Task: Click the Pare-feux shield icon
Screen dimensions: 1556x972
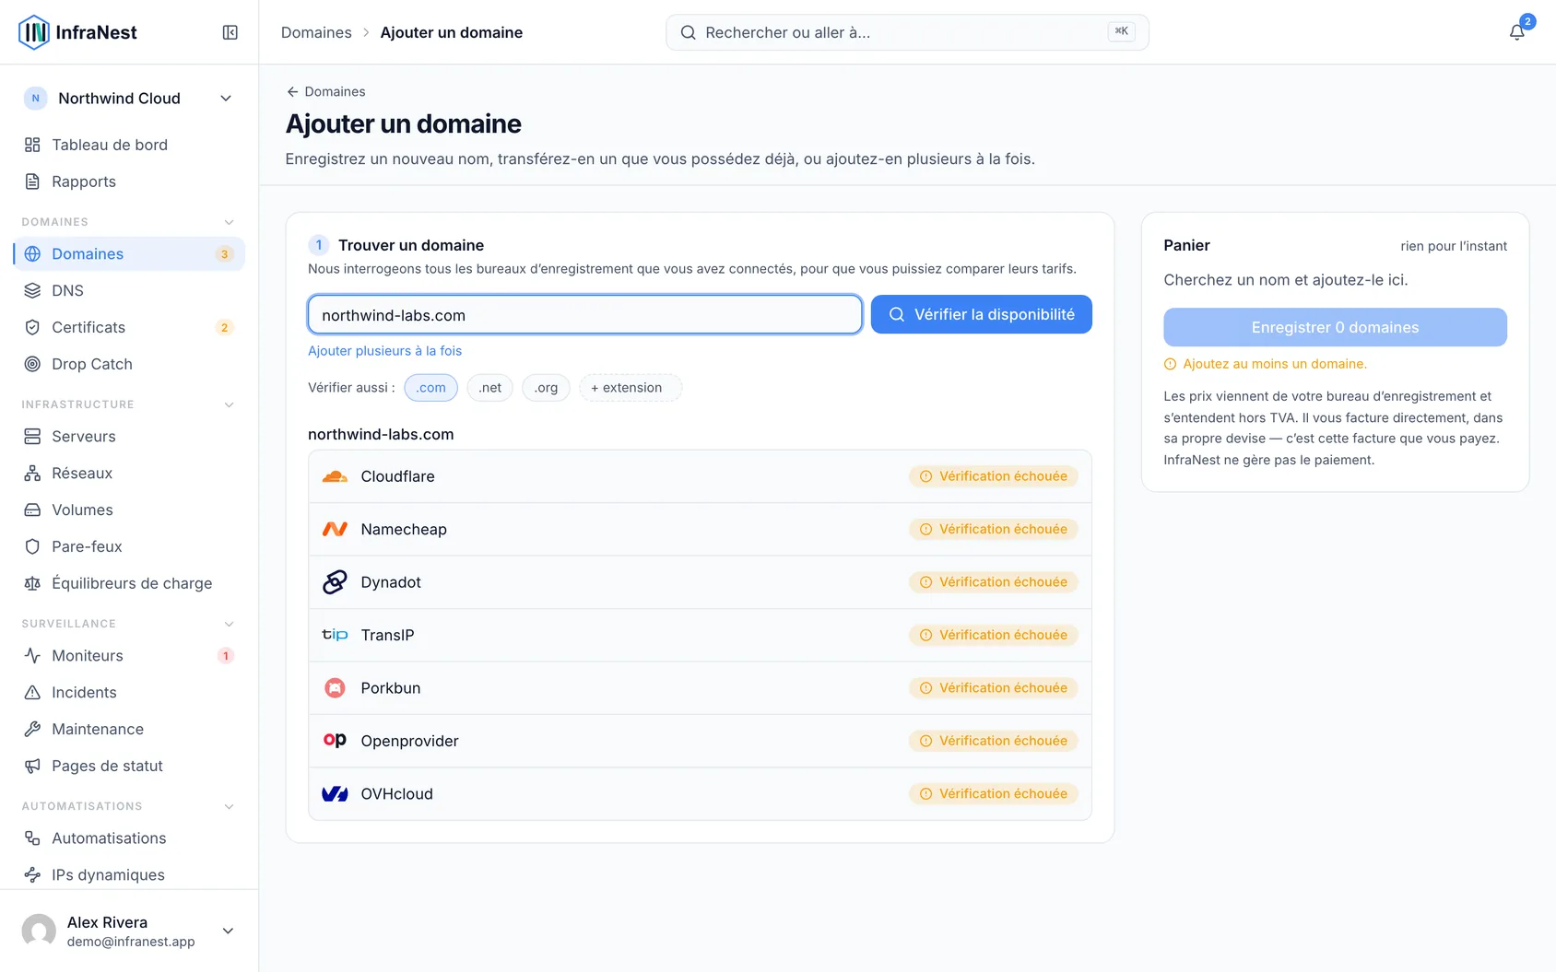Action: point(32,546)
